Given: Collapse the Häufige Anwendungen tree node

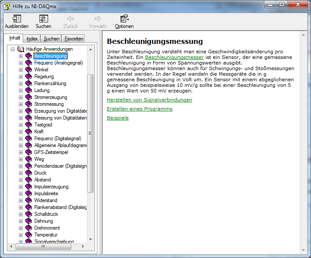Looking at the screenshot, I should click(x=13, y=49).
